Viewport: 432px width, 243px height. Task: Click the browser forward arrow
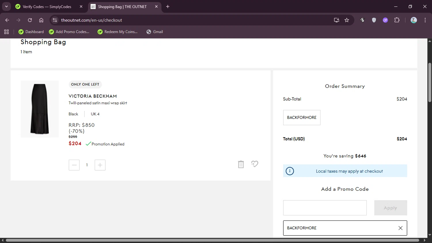pos(18,20)
